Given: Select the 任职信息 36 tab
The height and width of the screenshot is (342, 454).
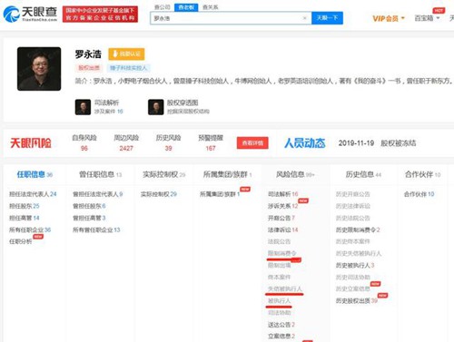Looking at the screenshot, I should [x=35, y=174].
